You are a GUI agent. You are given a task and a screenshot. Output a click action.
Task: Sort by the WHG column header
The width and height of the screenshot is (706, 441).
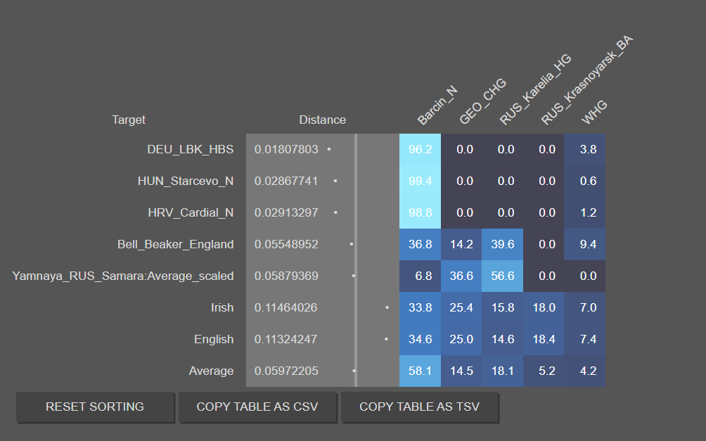click(x=594, y=113)
